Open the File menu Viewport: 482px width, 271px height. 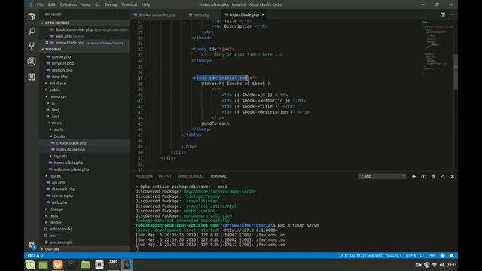pos(40,5)
